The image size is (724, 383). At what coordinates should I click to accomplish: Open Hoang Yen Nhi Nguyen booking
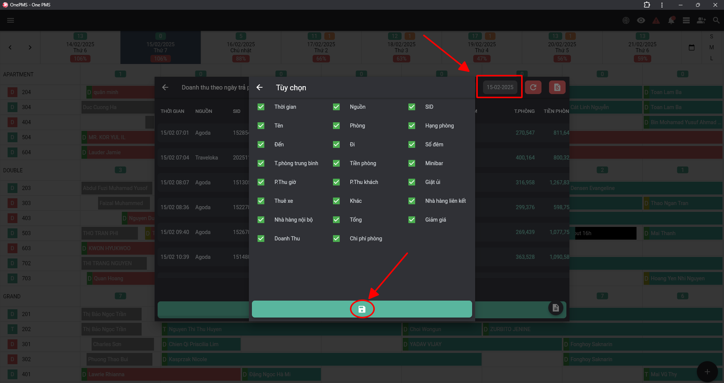[x=683, y=278]
